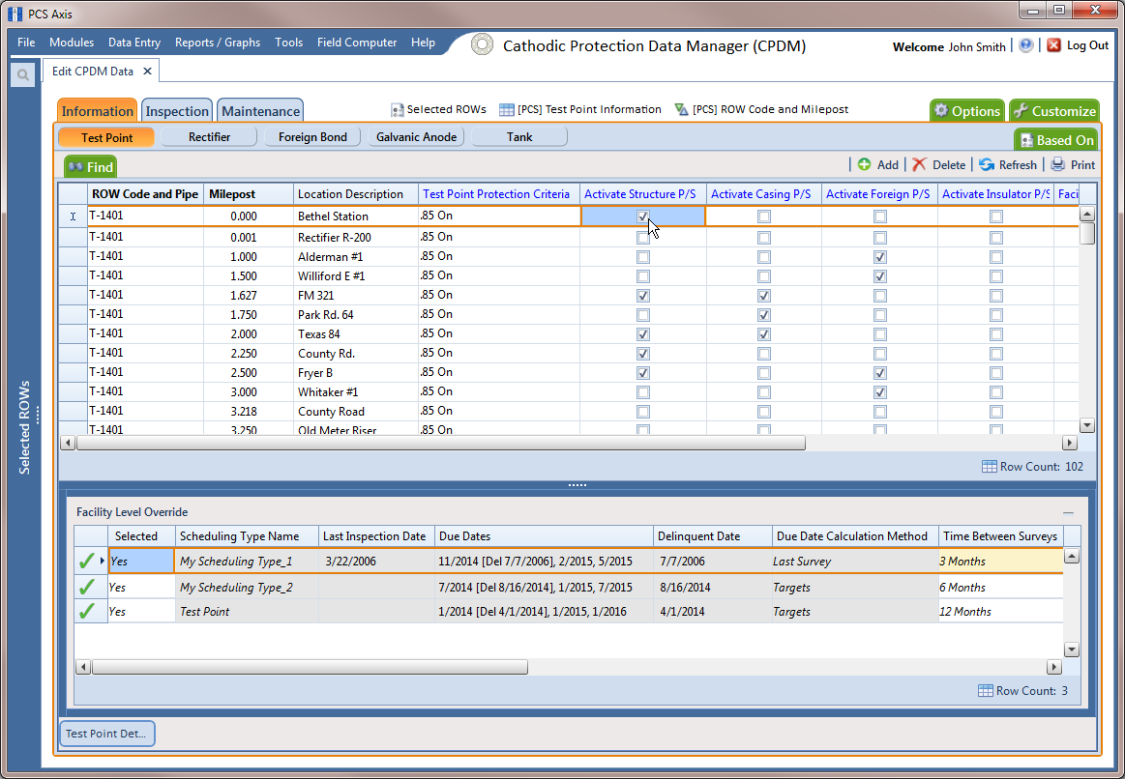The image size is (1125, 779).
Task: Select the Galvanic Anode facility button
Action: (416, 137)
